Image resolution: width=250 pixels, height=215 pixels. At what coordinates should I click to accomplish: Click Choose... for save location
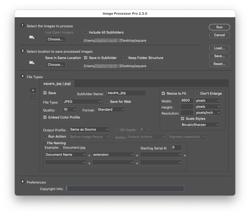pyautogui.click(x=56, y=64)
